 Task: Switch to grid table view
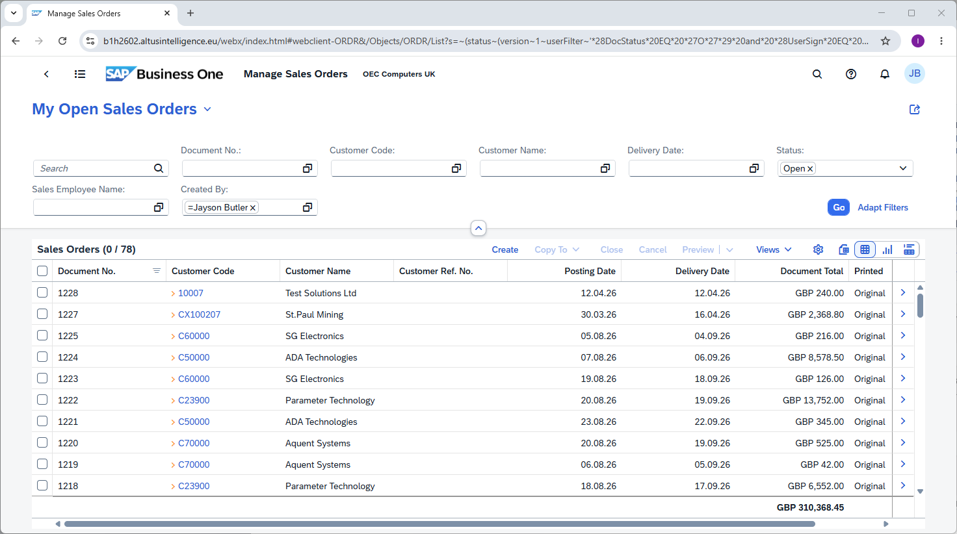pos(865,249)
